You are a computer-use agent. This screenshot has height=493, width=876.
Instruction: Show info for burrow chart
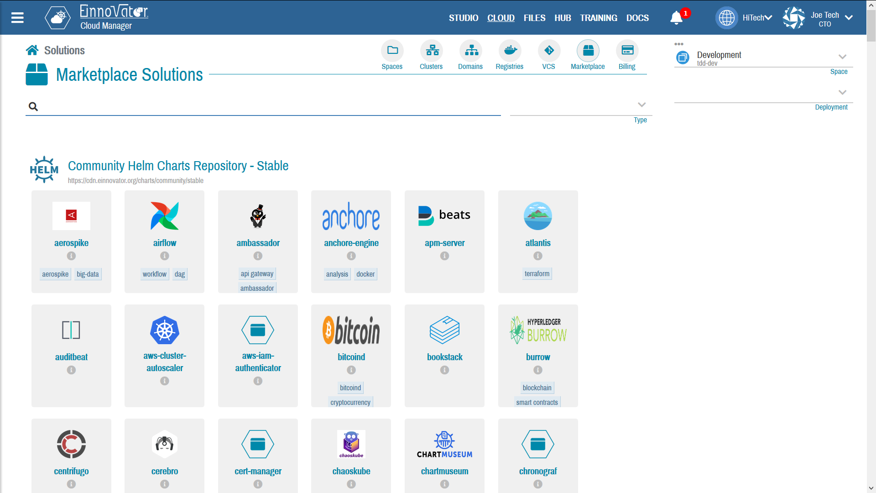click(x=538, y=370)
